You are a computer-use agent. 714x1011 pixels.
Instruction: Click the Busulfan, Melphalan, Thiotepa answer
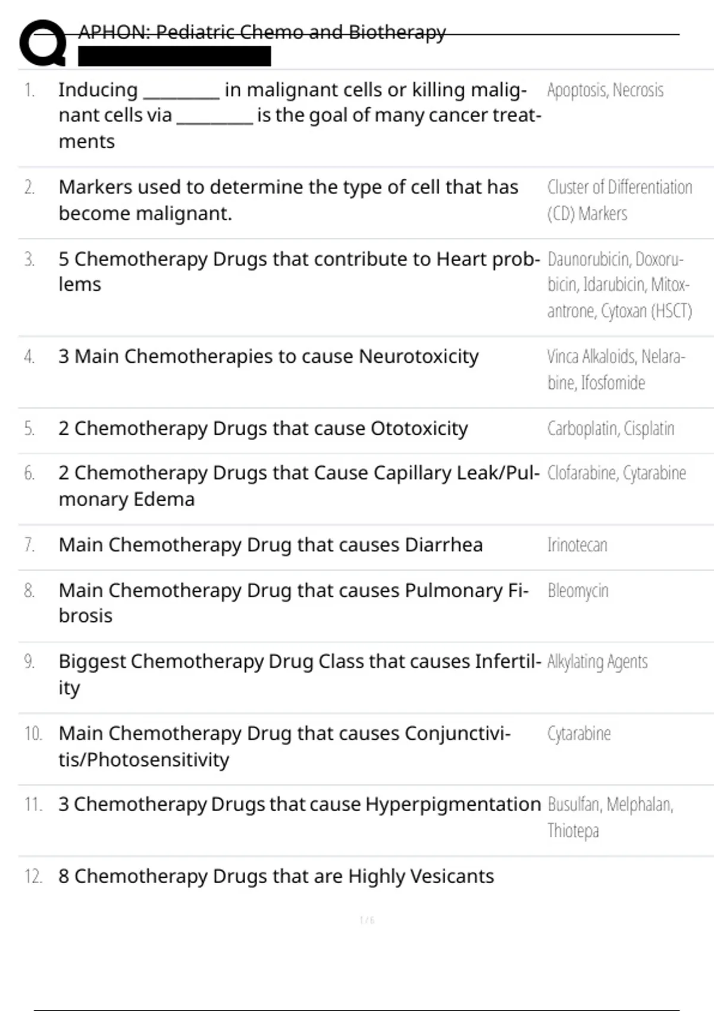point(610,817)
